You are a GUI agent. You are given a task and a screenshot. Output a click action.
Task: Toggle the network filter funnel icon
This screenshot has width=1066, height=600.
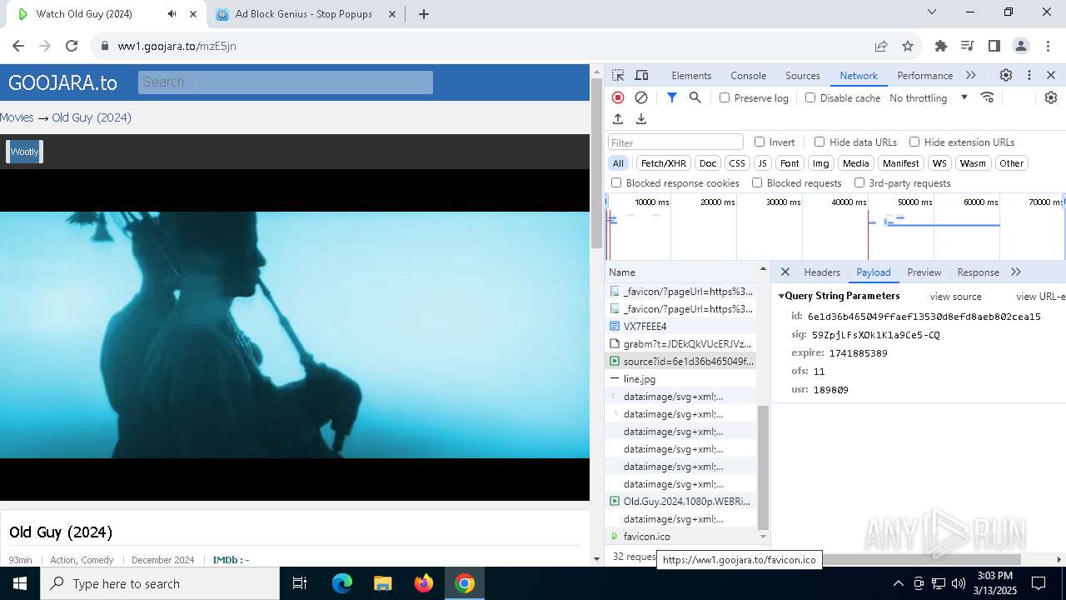(x=672, y=97)
